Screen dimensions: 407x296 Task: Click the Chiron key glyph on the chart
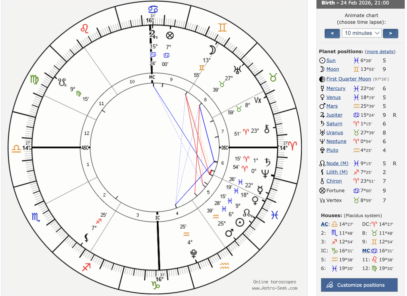coord(267,129)
